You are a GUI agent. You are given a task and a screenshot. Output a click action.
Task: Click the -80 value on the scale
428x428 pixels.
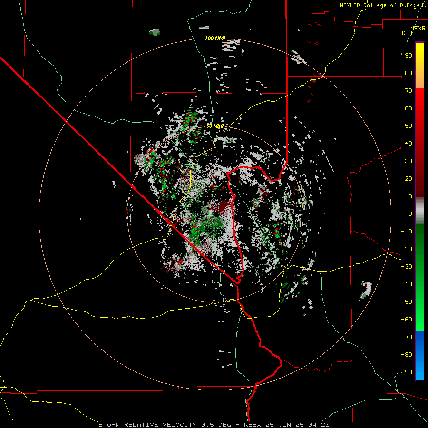click(x=407, y=355)
